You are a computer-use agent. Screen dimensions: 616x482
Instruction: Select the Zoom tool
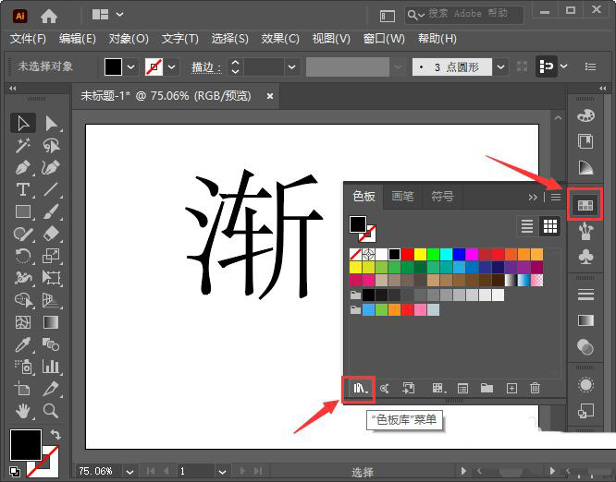tap(51, 410)
